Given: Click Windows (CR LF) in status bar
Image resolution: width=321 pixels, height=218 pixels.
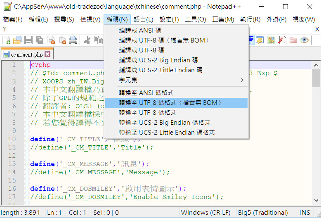Looking at the screenshot, I should (x=205, y=213).
